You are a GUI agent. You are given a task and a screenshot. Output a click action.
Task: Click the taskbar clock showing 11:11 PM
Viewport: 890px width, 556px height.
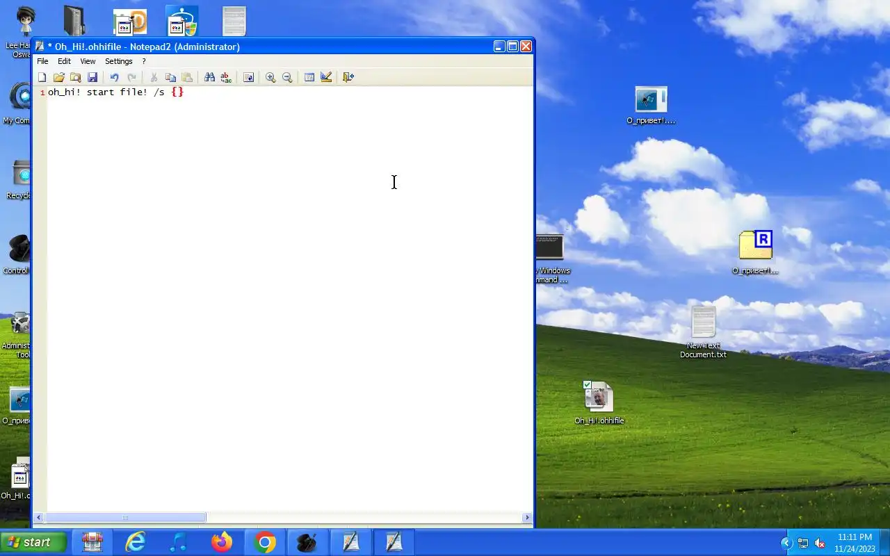(x=855, y=537)
